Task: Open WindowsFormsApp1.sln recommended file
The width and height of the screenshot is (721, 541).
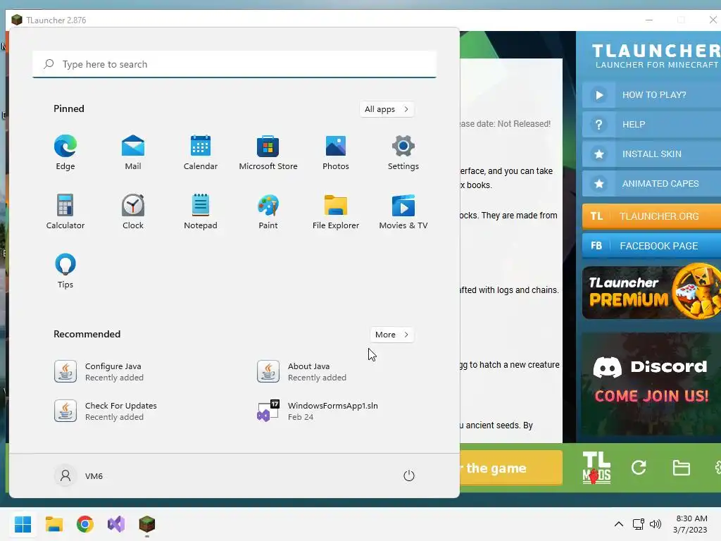Action: tap(318, 411)
